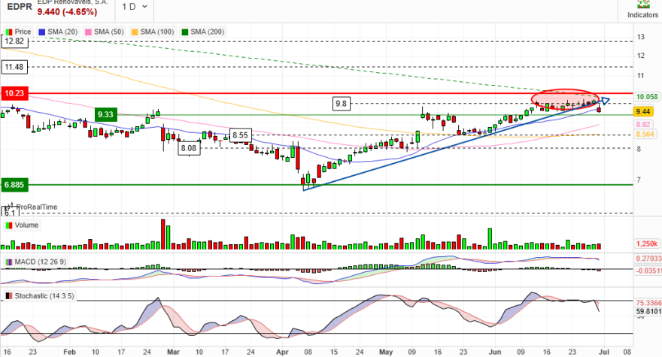Click the green SMA (200) color swatch
Viewport: 662px width, 357px height.
coord(185,32)
